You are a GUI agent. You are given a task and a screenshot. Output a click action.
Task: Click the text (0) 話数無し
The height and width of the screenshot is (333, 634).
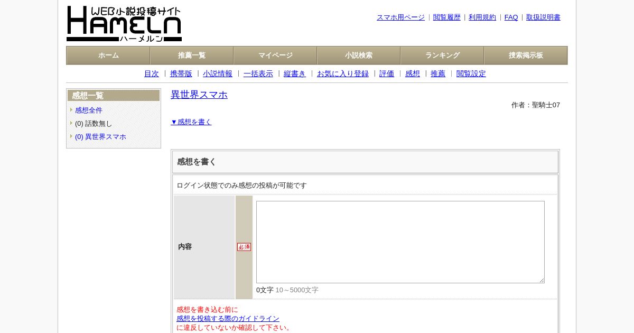click(x=94, y=124)
